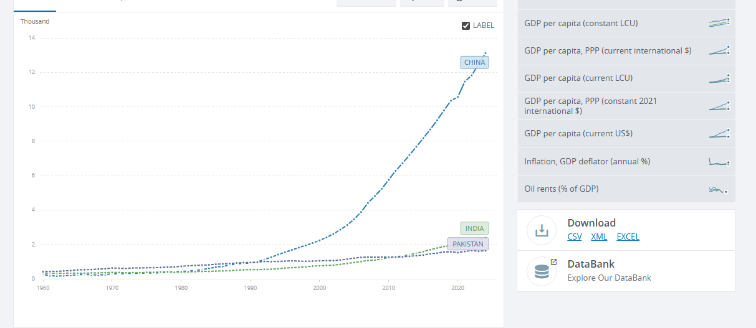Screen dimensions: 756x328
Task: Click Explore Our DataBank text
Action: 609,278
